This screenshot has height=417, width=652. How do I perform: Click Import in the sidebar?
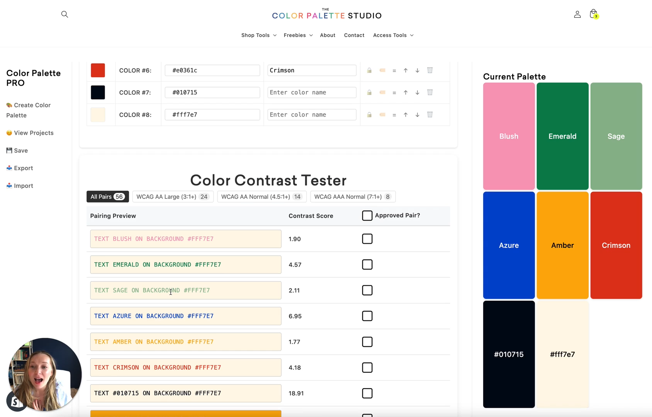coord(20,186)
